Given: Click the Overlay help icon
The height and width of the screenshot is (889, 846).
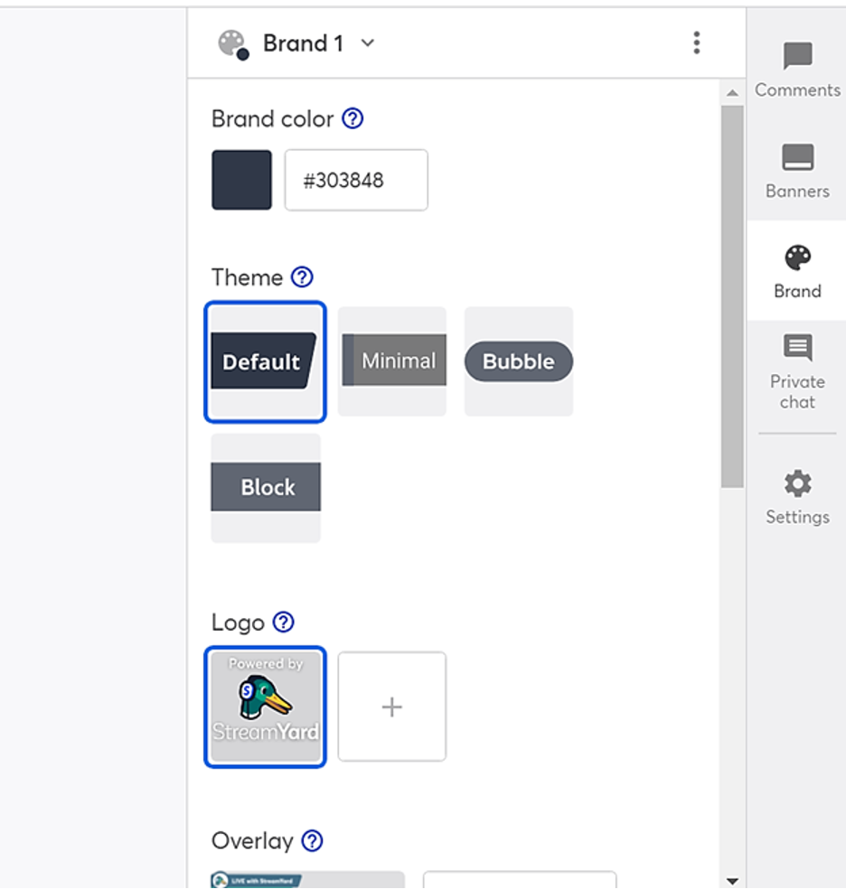Looking at the screenshot, I should pyautogui.click(x=310, y=841).
